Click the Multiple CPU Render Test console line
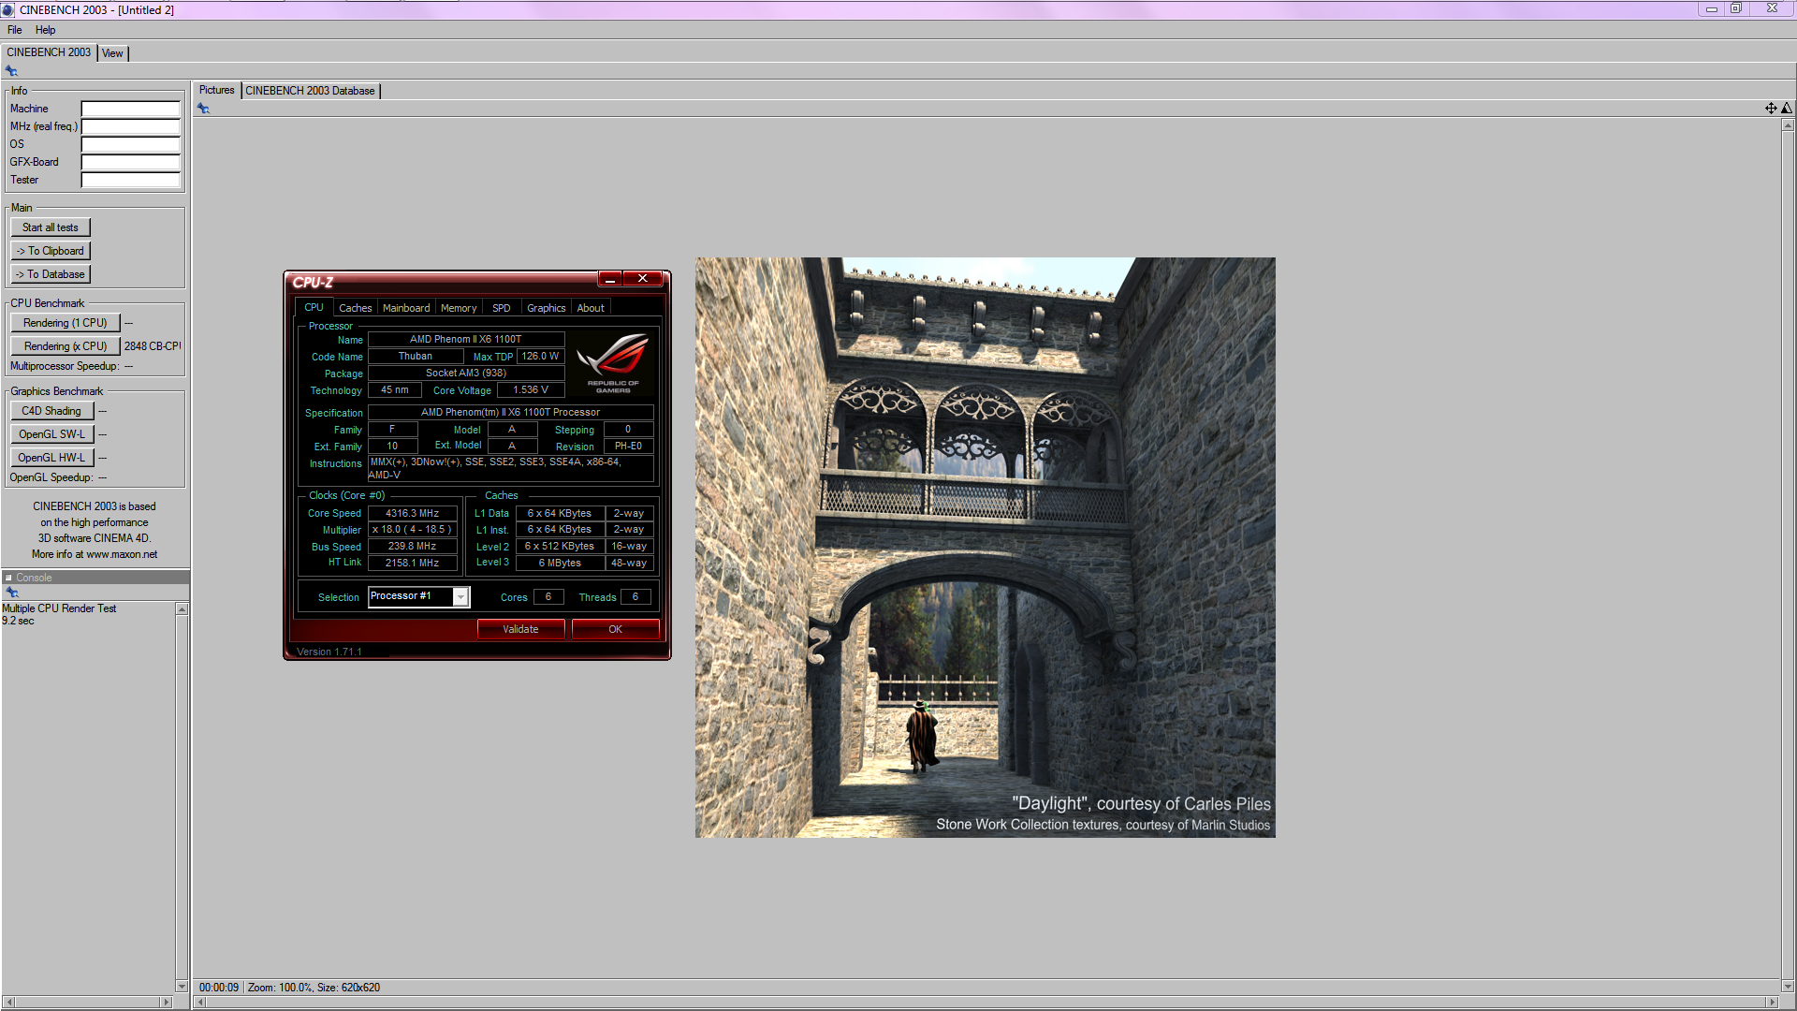The height and width of the screenshot is (1011, 1797). [59, 608]
